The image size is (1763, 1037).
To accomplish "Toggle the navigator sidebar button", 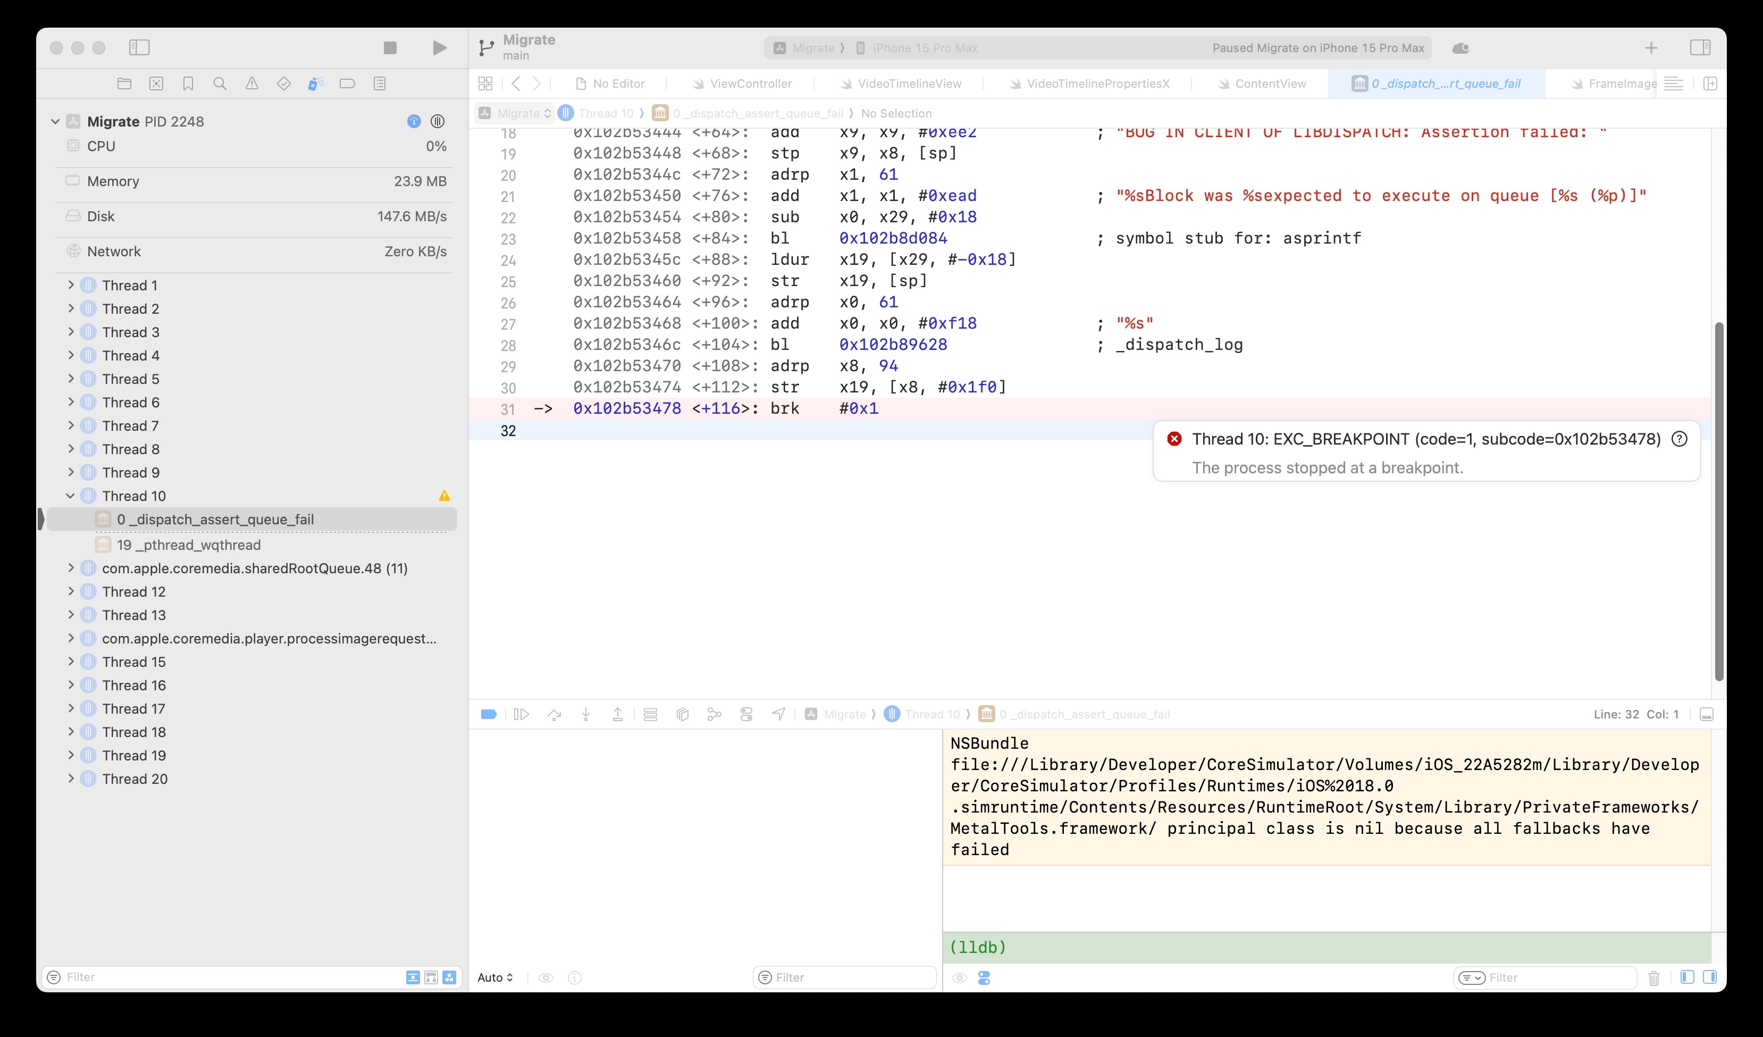I will [x=139, y=47].
